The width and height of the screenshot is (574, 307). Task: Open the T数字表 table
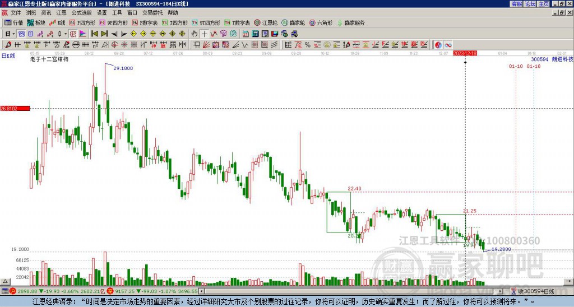(x=237, y=22)
